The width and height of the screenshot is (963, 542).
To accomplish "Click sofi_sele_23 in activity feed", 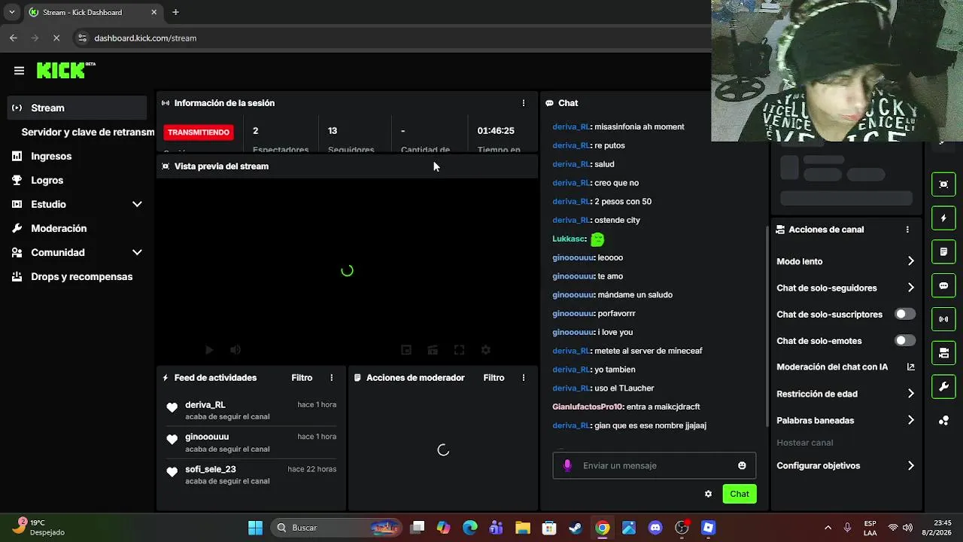I will (211, 469).
